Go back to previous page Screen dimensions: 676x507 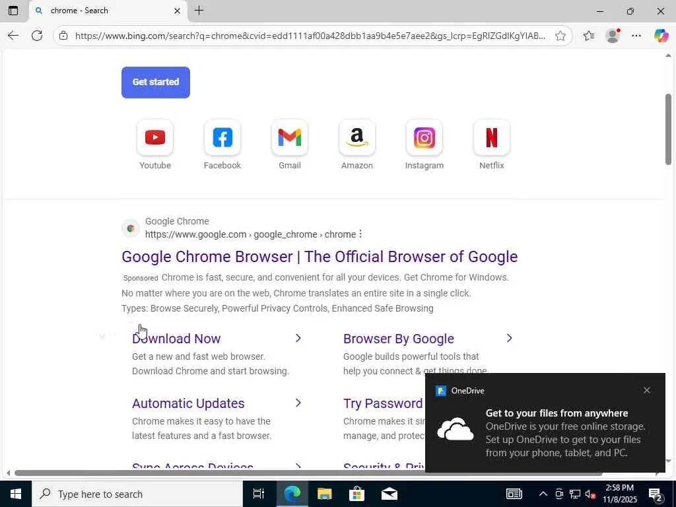(13, 36)
